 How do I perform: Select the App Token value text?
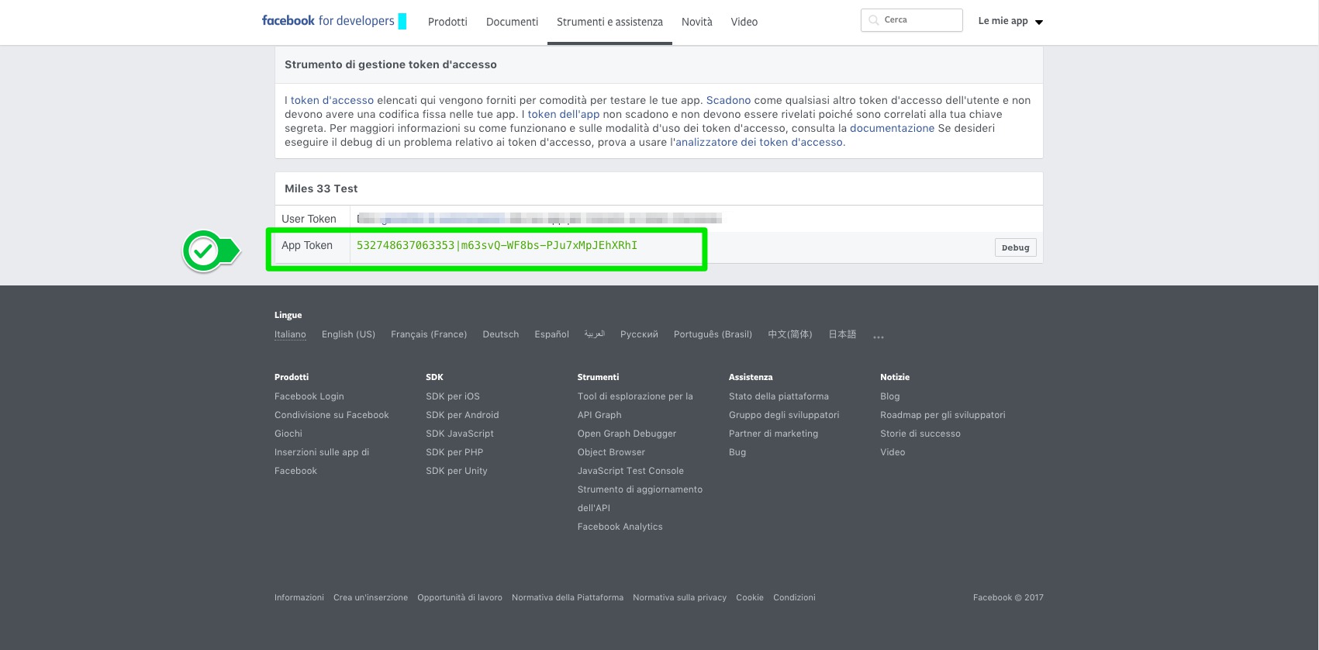coord(496,245)
